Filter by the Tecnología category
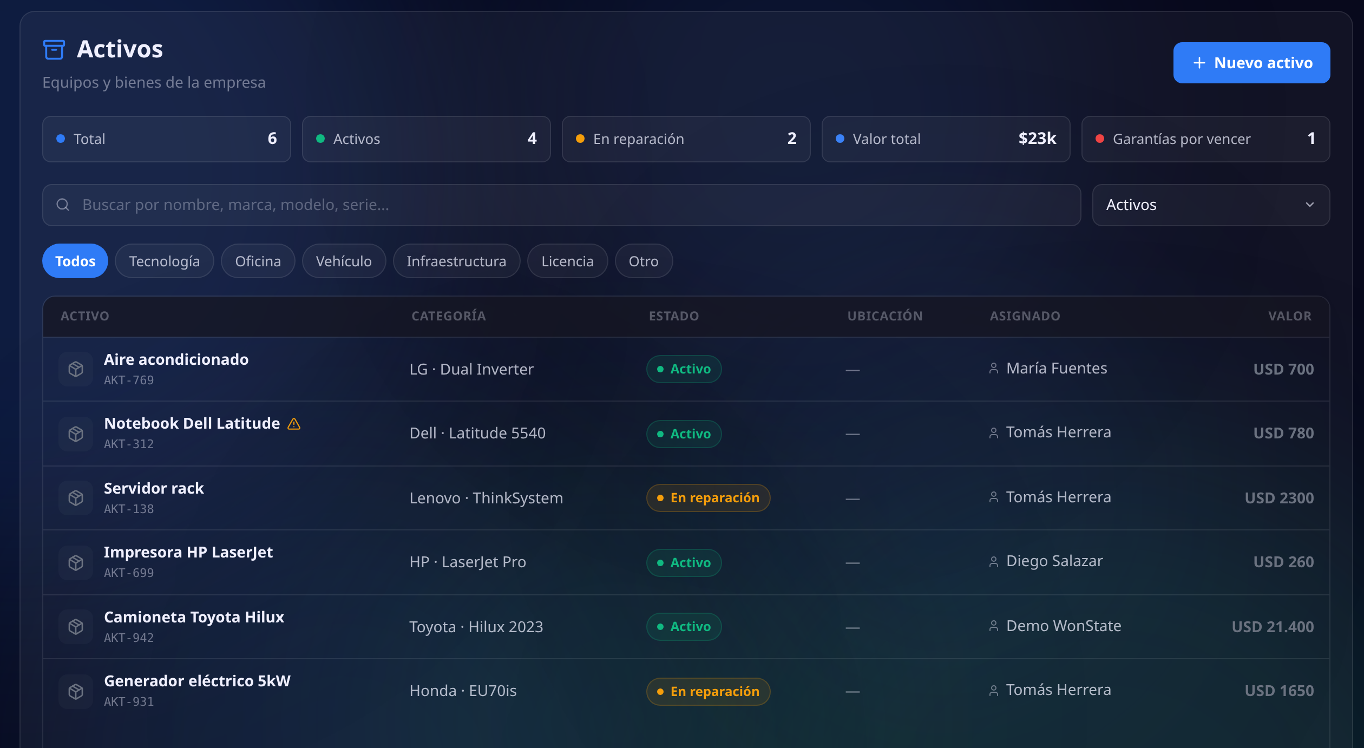Image resolution: width=1364 pixels, height=748 pixels. point(165,261)
